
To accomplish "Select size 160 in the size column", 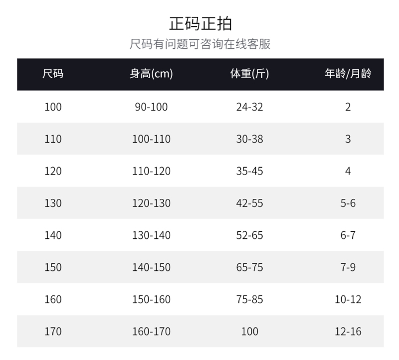I will (x=53, y=299).
